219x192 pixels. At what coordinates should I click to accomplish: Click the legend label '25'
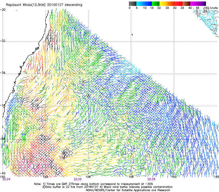pyautogui.click(x=167, y=8)
